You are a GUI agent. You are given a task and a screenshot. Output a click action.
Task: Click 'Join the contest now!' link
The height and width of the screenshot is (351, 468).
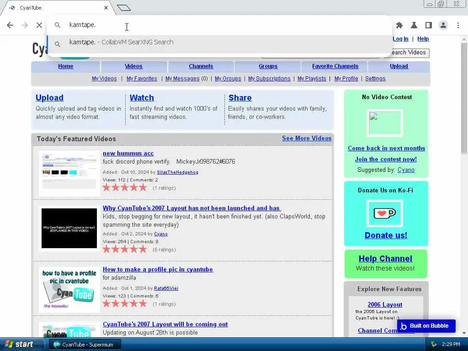386,159
